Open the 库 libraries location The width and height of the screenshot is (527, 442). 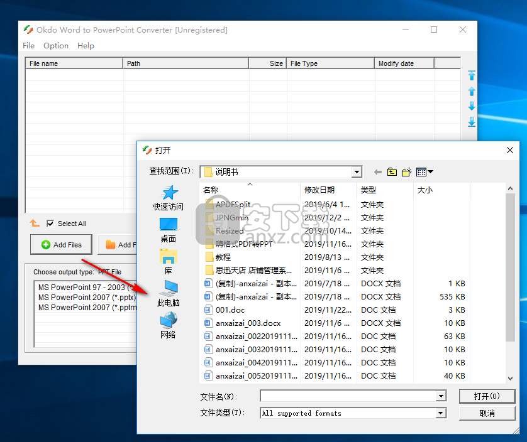pyautogui.click(x=169, y=262)
